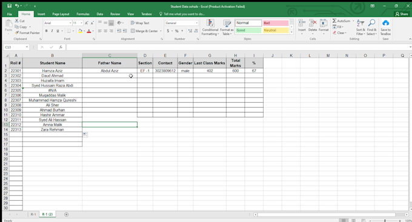The height and width of the screenshot is (222, 412).
Task: Open the File tab
Action: point(10,14)
